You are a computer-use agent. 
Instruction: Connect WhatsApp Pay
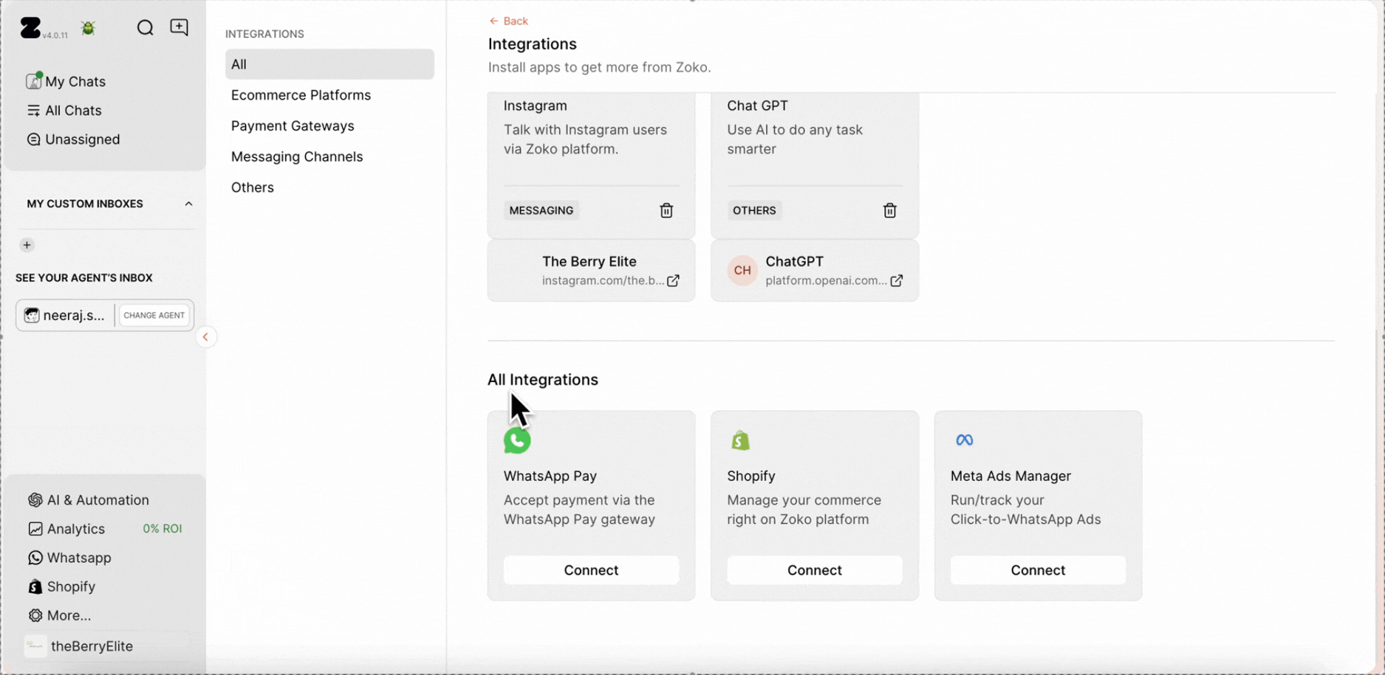591,570
